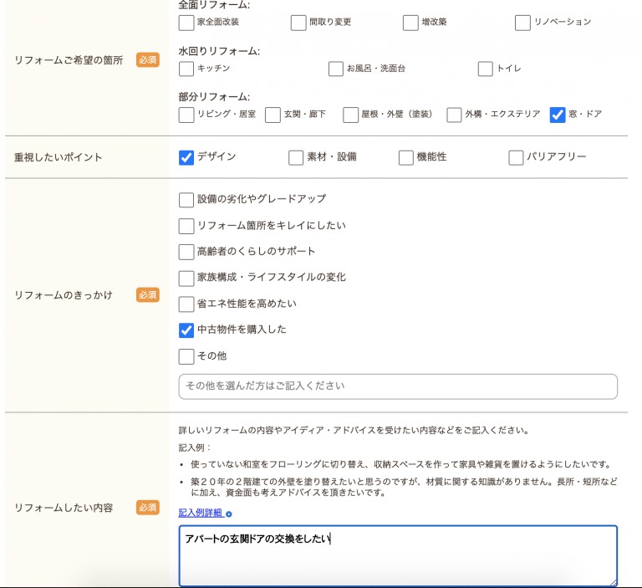Viewport: 642px width, 588px height.
Task: Select the 外構・エクステリア checkbox
Action: [454, 115]
